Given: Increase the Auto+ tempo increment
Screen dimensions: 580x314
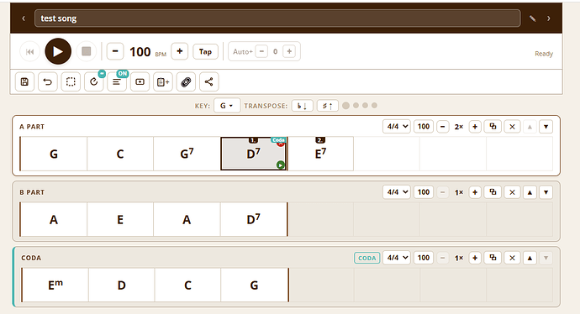Looking at the screenshot, I should (x=289, y=51).
